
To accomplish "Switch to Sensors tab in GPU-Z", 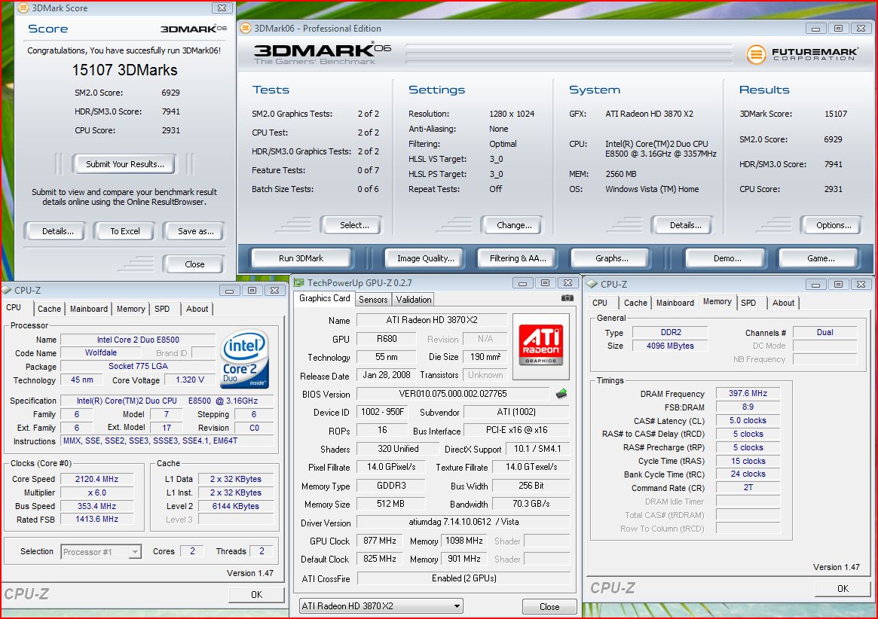I will (x=373, y=300).
